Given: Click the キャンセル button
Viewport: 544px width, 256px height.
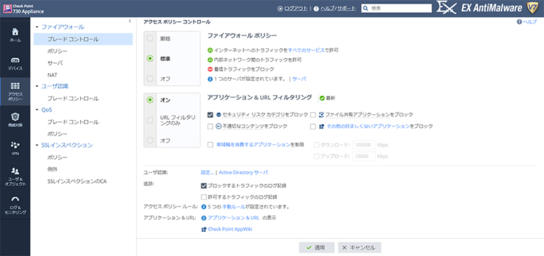Looking at the screenshot, I should 360,247.
